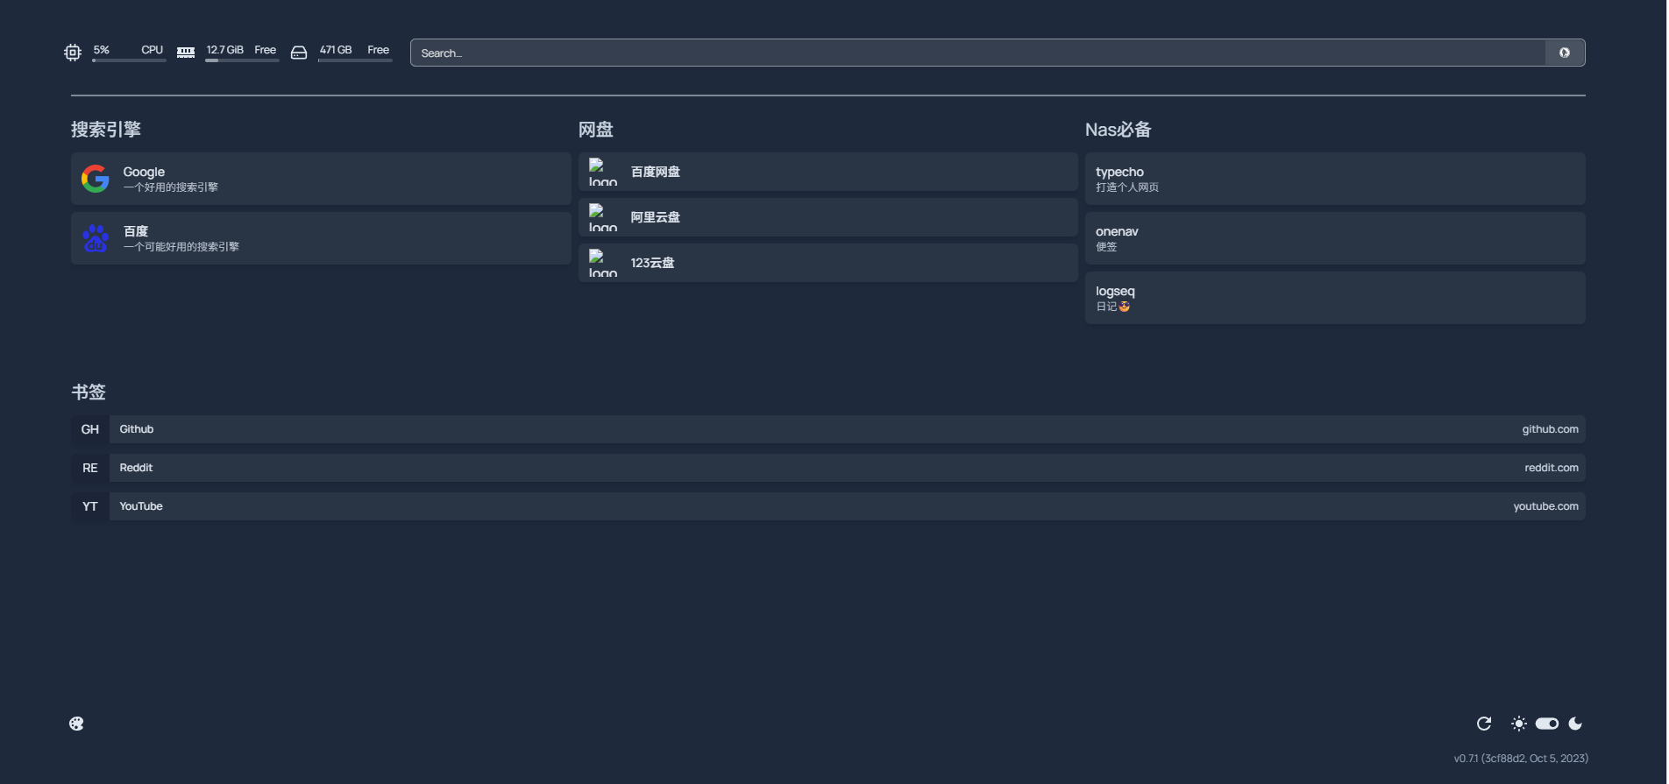
Task: Click the disk usage progress bar
Action: pos(355,60)
